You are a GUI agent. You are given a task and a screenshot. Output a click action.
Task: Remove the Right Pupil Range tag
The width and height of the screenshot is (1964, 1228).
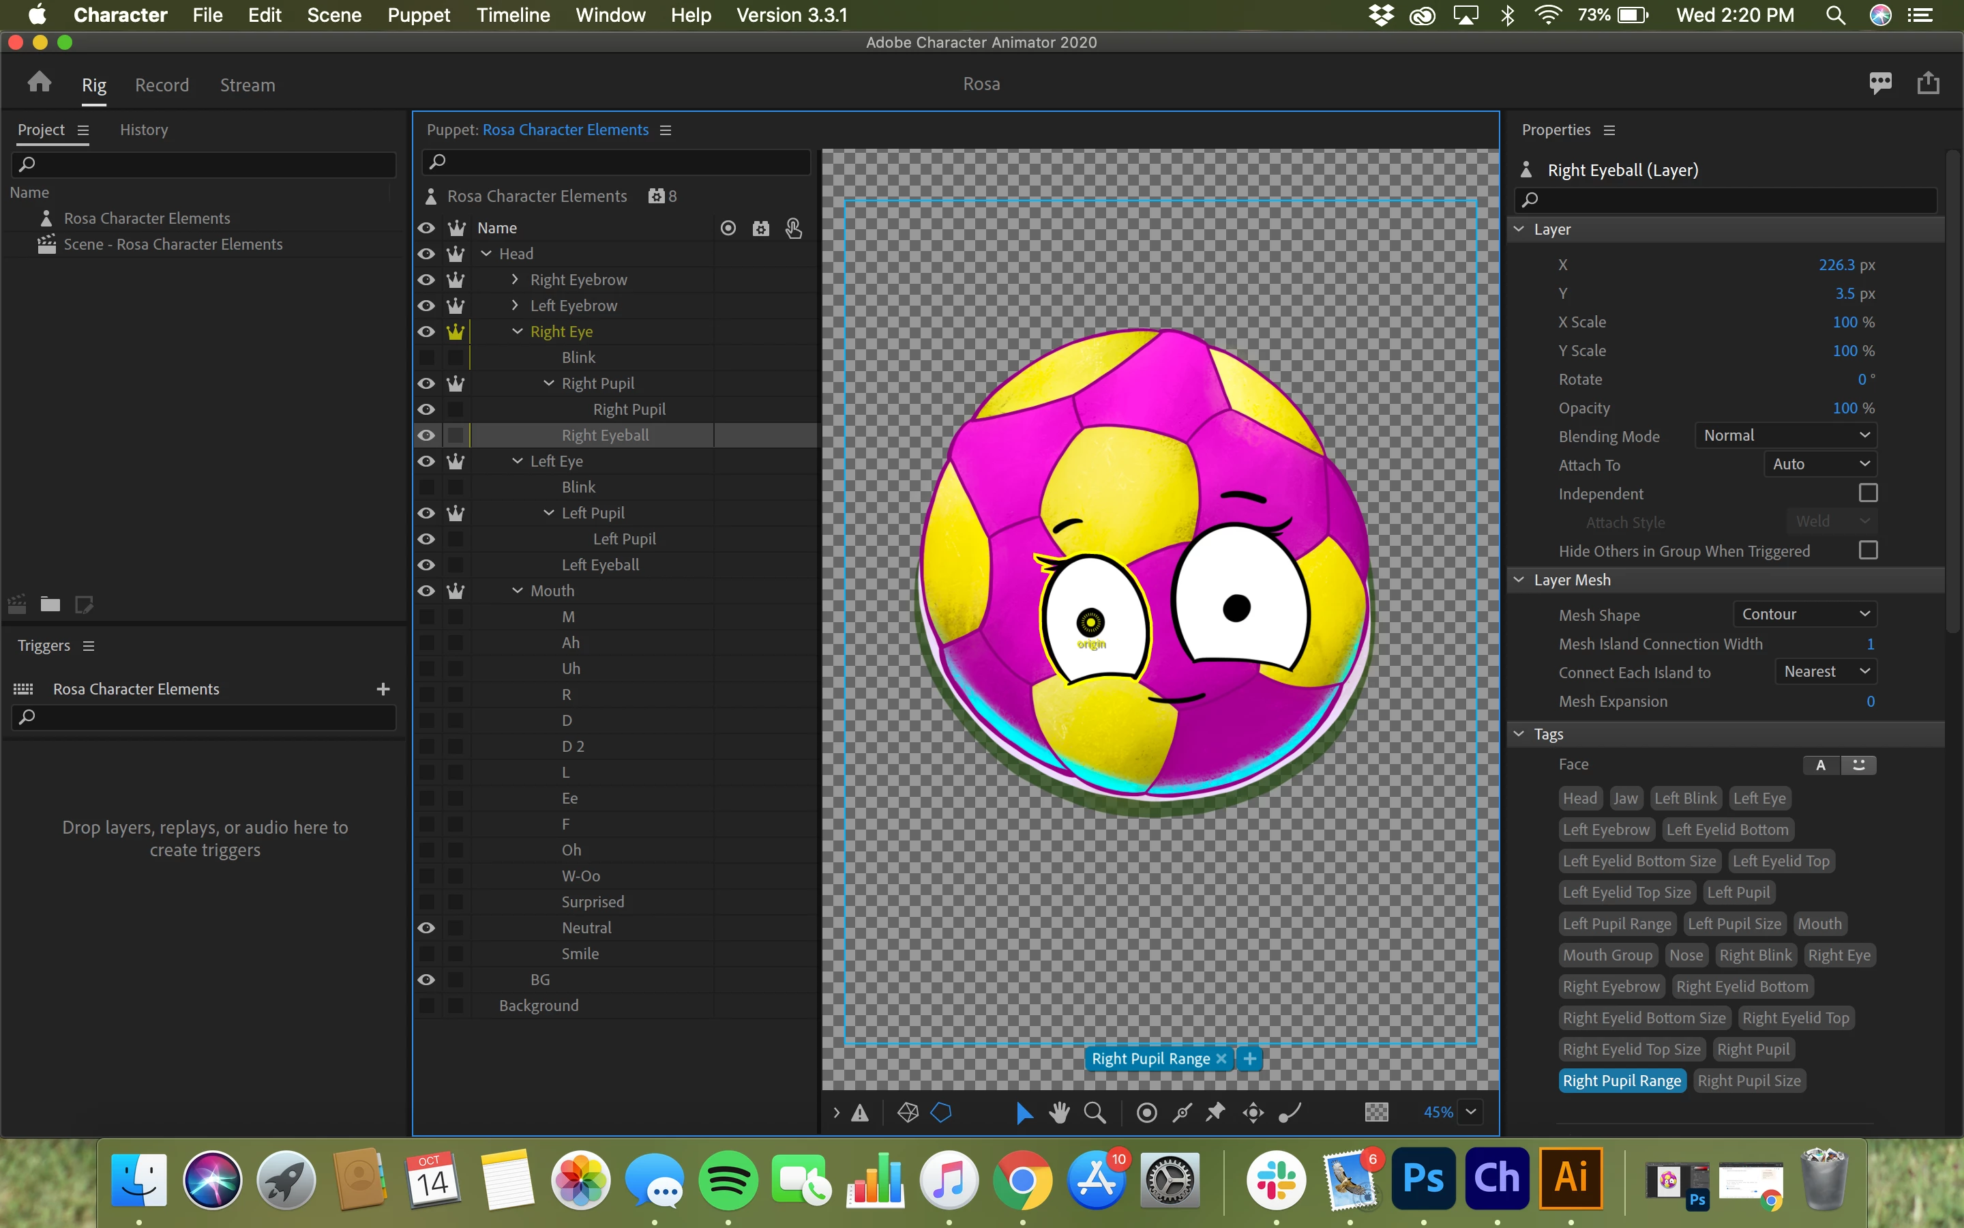click(1221, 1058)
